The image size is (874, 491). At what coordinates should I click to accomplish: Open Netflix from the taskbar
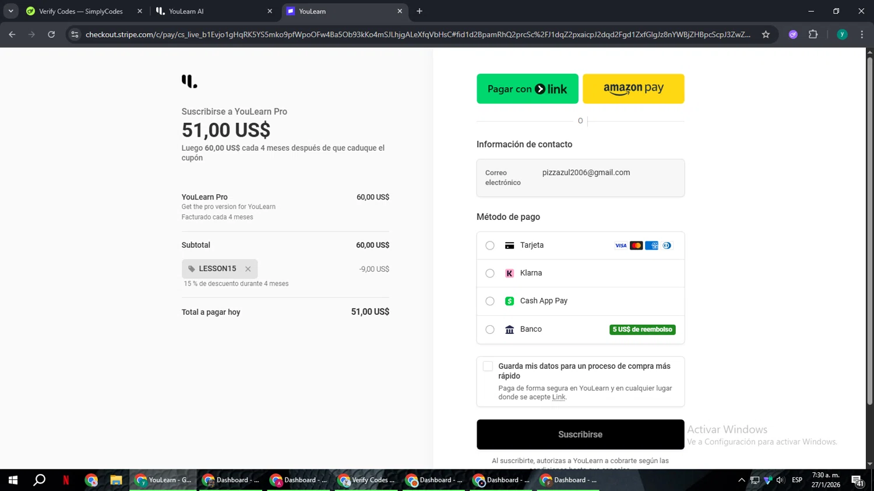pos(66,480)
